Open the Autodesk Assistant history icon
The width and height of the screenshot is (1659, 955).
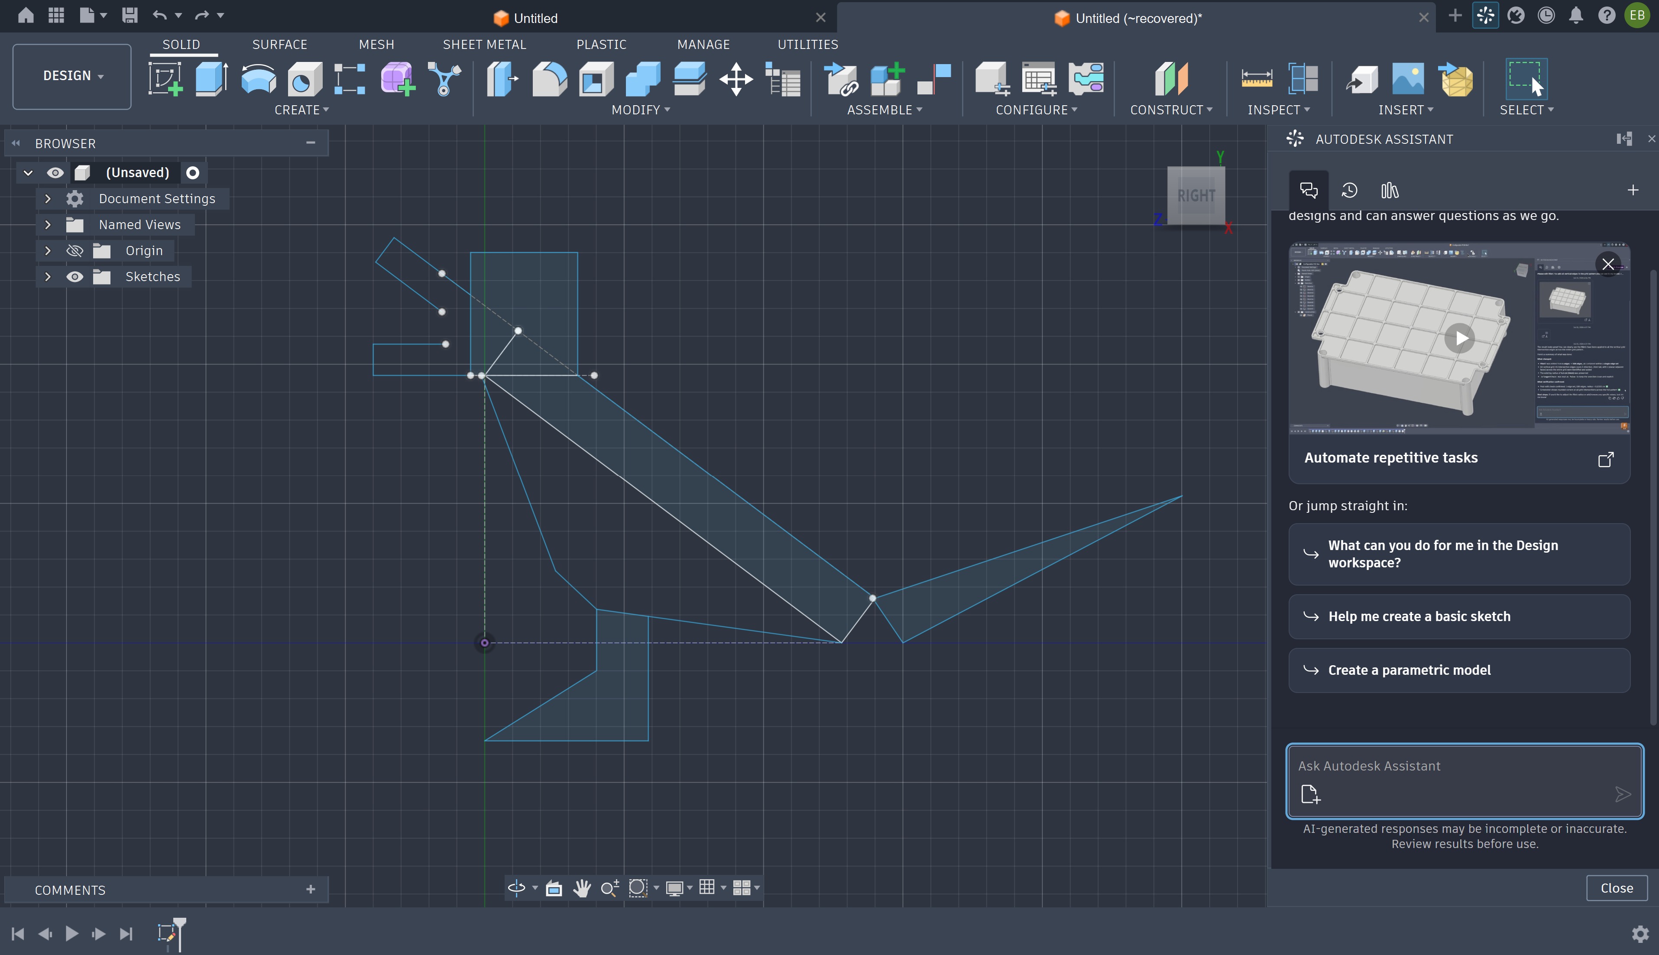[1349, 190]
